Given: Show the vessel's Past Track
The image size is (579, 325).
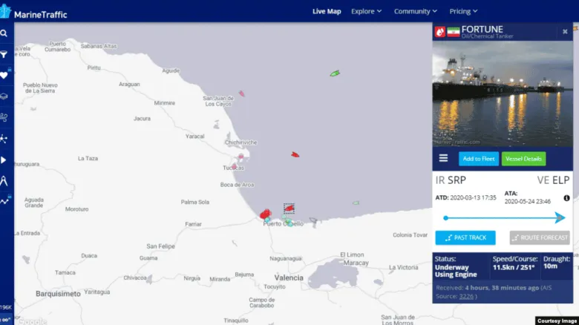Looking at the screenshot, I should coord(465,237).
